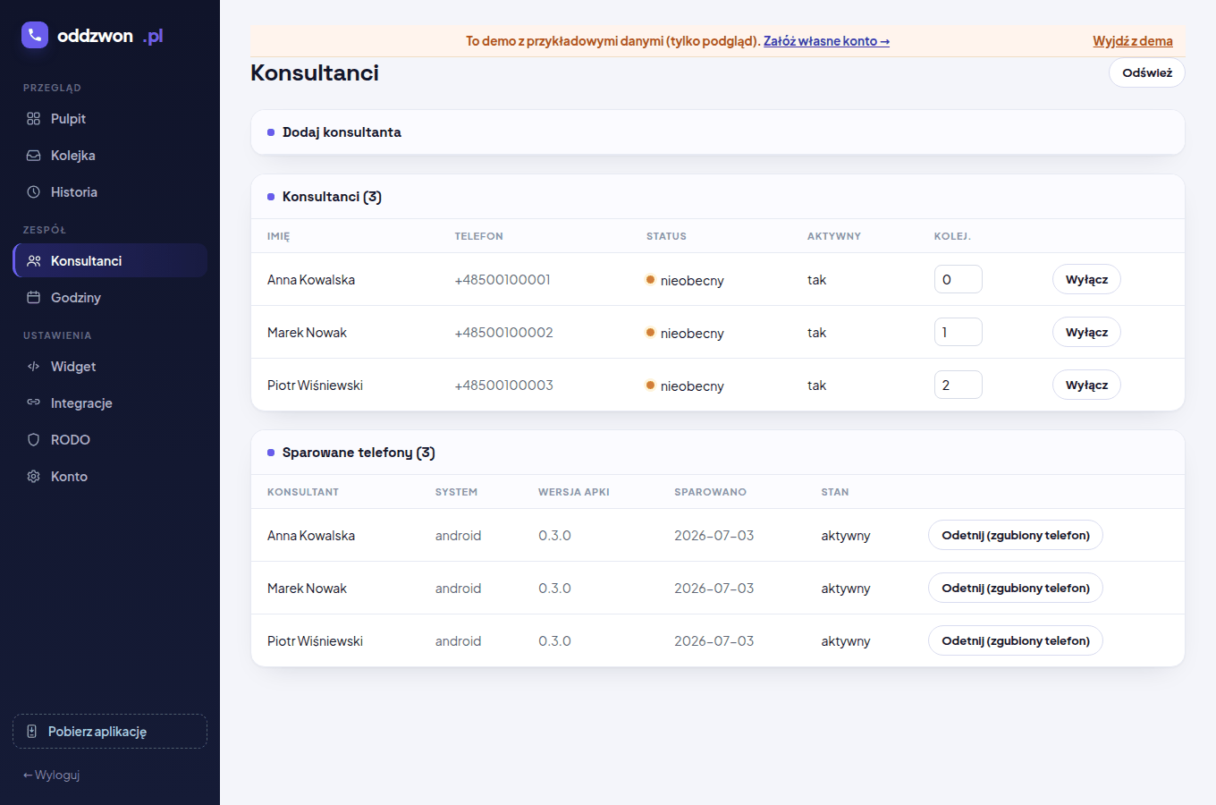
Task: Open Konto settings
Action: pyautogui.click(x=110, y=477)
